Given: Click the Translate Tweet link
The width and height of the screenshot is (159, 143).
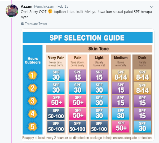Looking at the screenshot, I should point(36,24).
